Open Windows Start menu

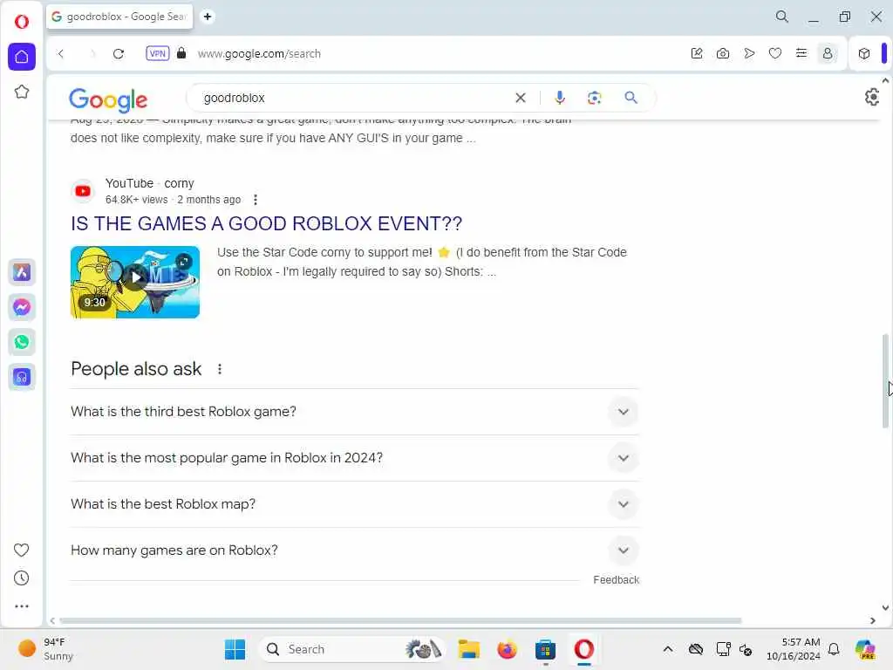point(235,649)
